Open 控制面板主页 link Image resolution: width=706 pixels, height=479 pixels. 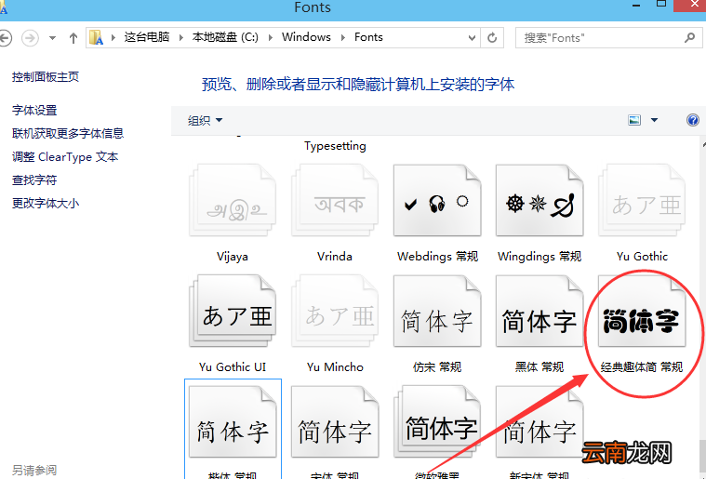(x=46, y=77)
